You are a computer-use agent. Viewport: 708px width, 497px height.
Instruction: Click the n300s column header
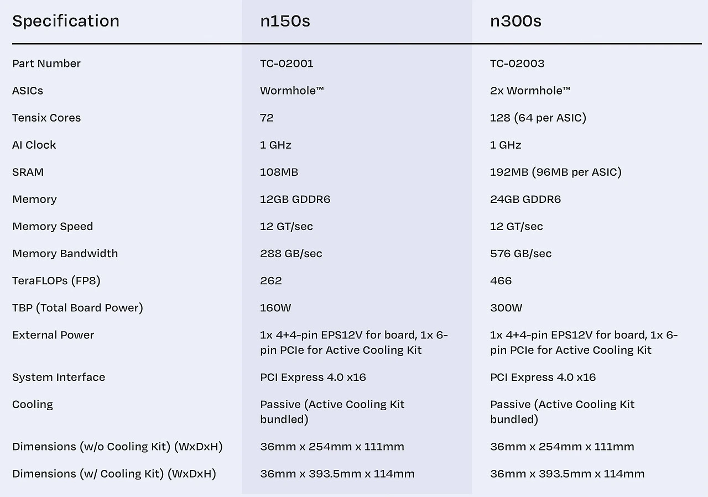tap(516, 21)
